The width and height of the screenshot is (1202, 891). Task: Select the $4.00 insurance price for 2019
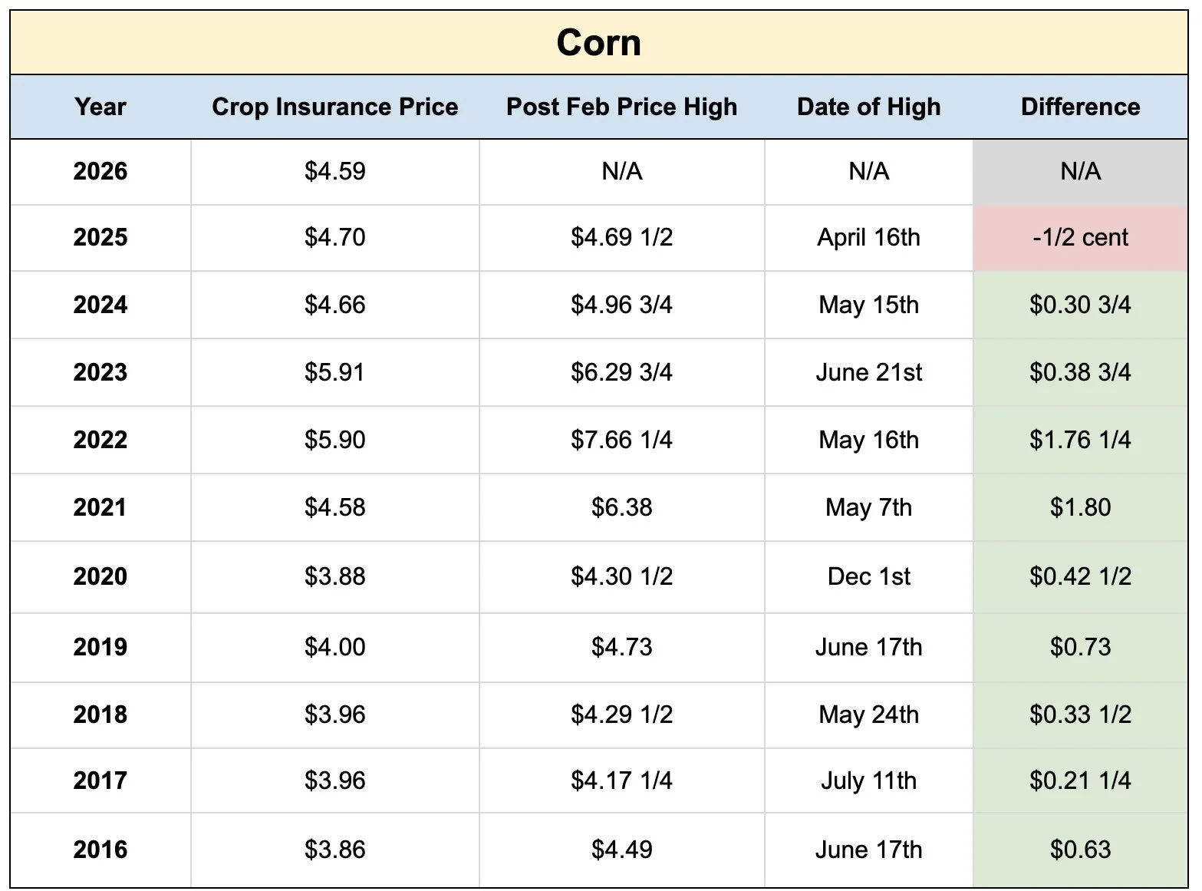(x=334, y=647)
